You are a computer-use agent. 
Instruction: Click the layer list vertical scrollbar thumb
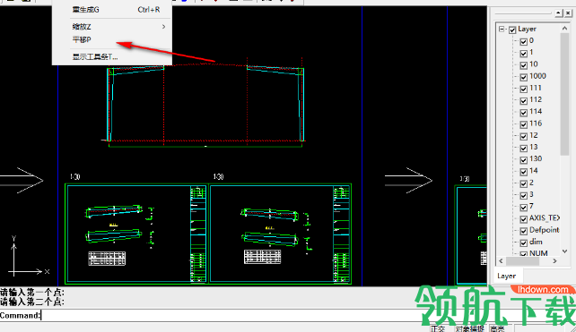[x=564, y=94]
